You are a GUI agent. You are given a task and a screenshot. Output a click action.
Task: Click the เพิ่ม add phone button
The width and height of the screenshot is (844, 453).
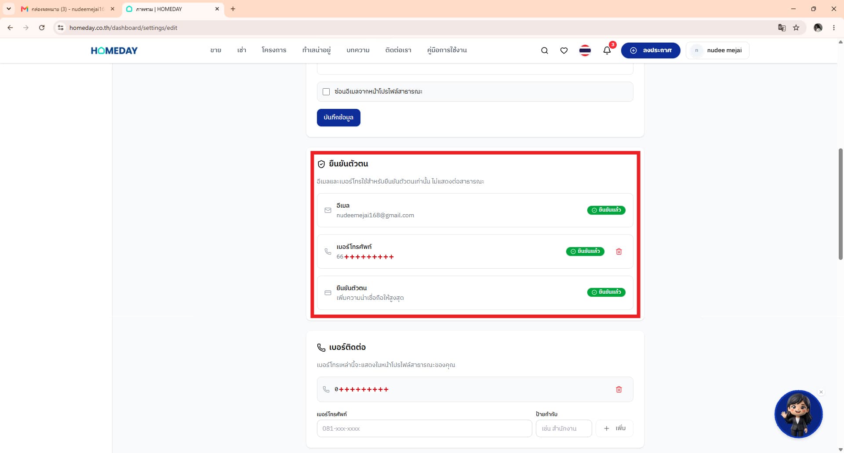[x=614, y=428]
